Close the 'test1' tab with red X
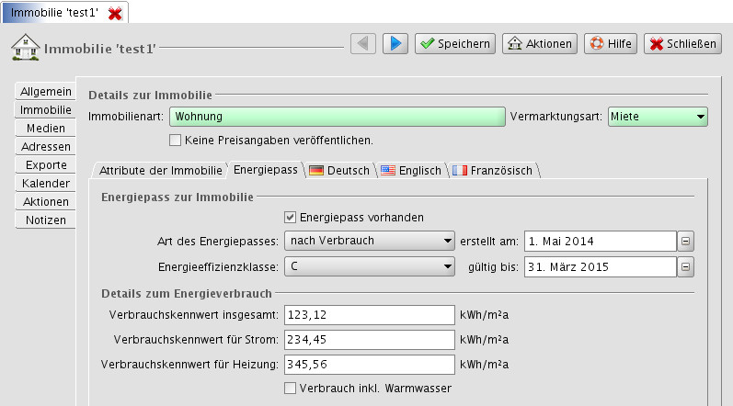This screenshot has height=406, width=733. (115, 13)
